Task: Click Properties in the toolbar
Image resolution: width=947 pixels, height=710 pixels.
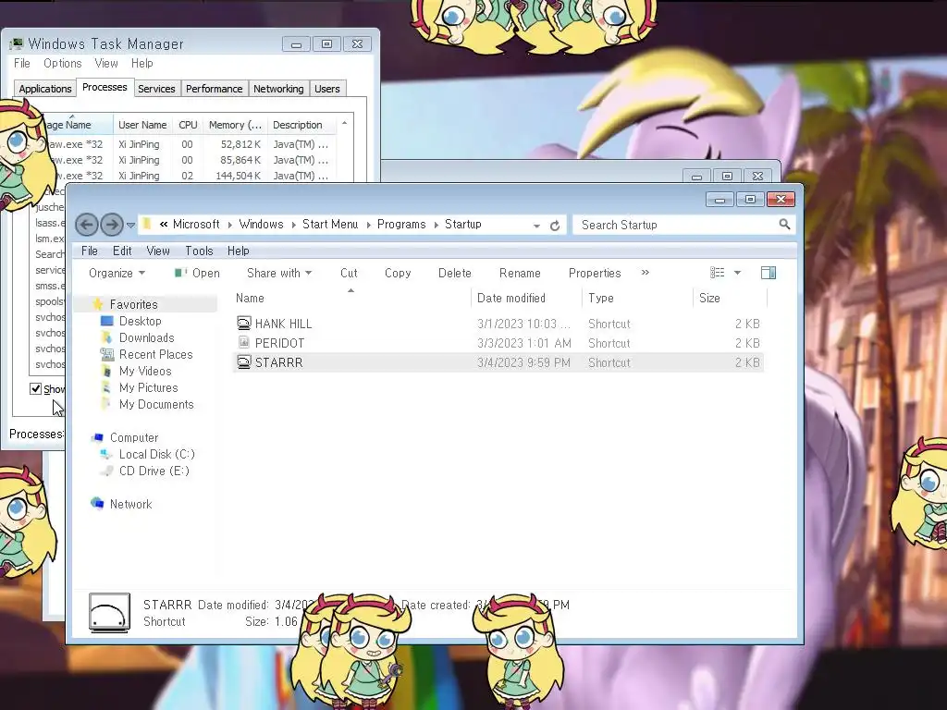Action: click(x=595, y=273)
